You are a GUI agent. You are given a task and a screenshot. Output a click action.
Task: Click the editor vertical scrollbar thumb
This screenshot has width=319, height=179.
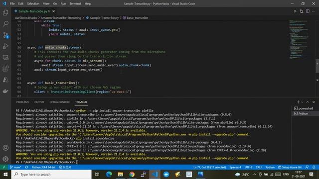click(x=317, y=66)
